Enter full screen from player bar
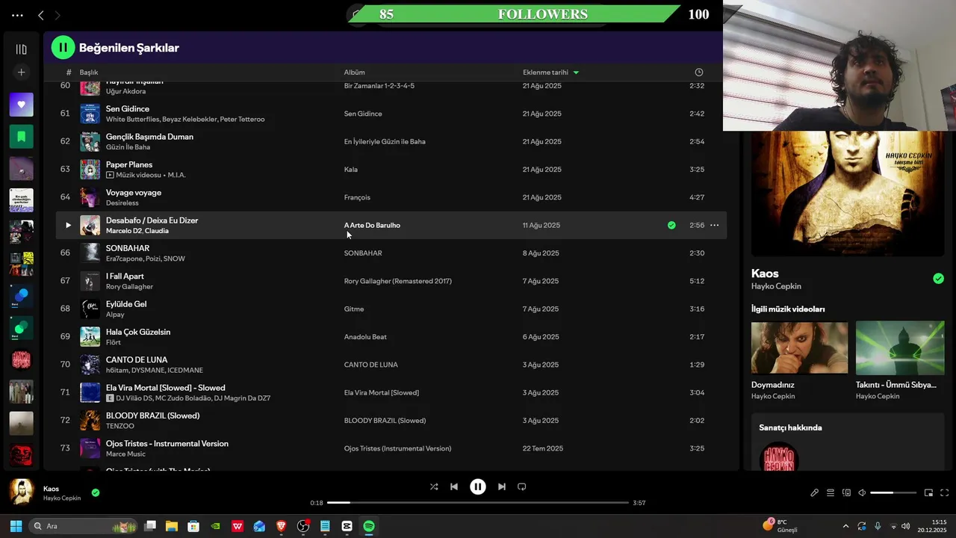The height and width of the screenshot is (538, 956). coord(944,493)
